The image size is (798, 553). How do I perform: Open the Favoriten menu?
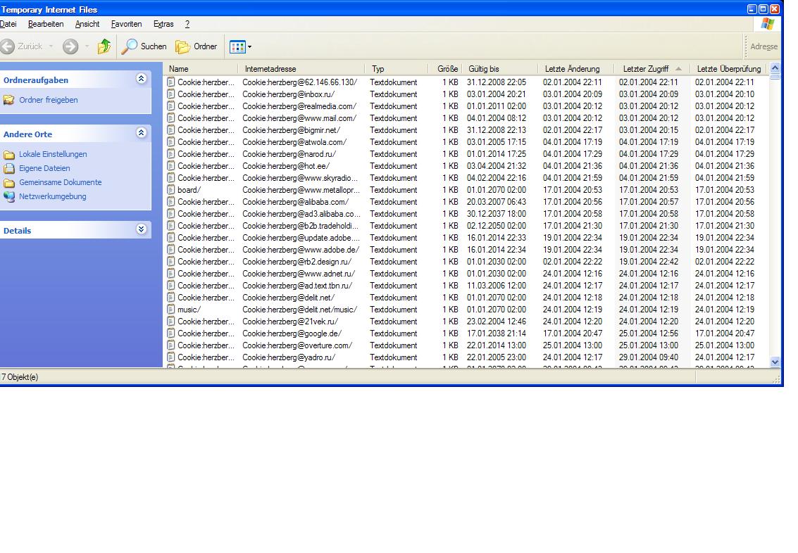pos(126,24)
